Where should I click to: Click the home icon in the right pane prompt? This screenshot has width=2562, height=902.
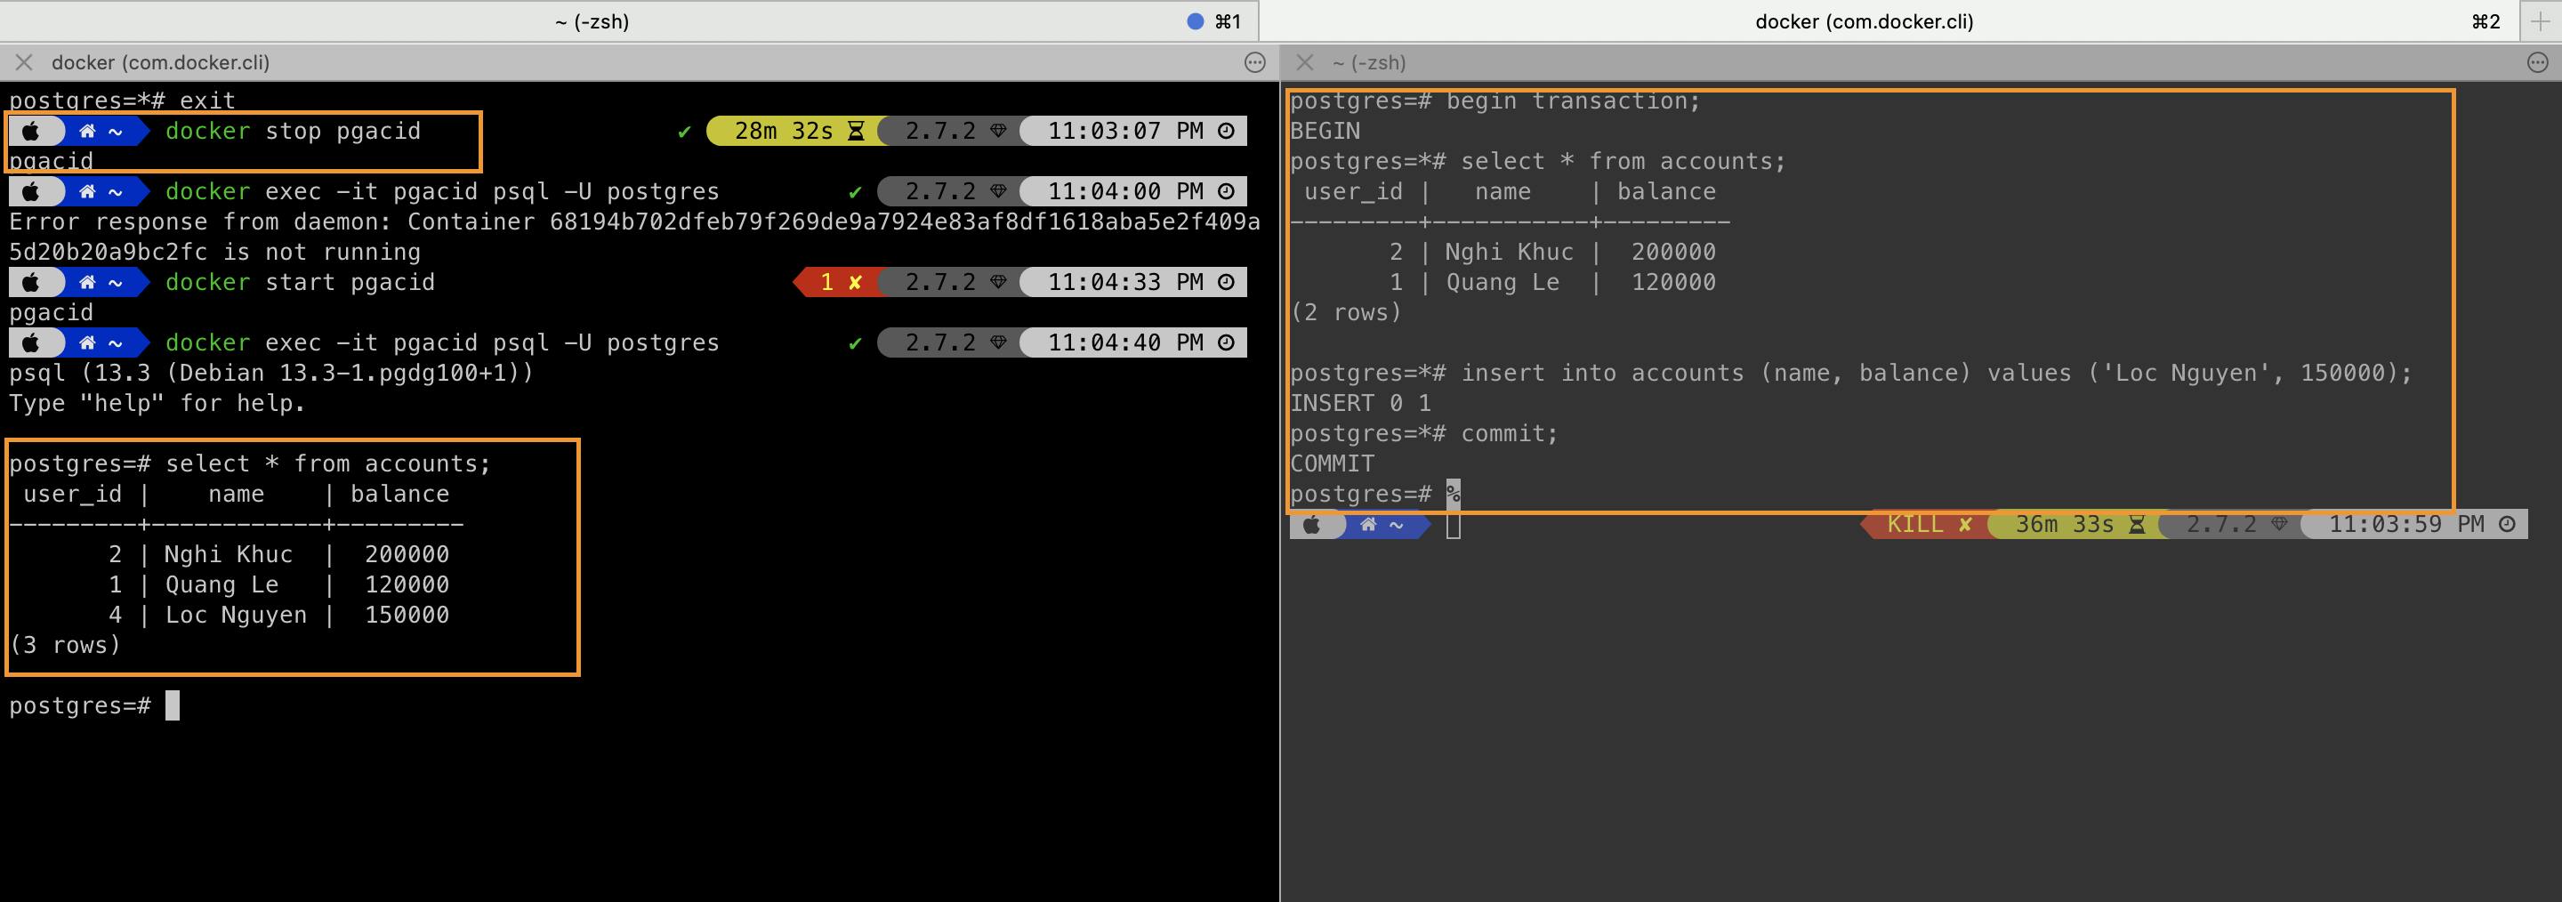pos(1368,524)
